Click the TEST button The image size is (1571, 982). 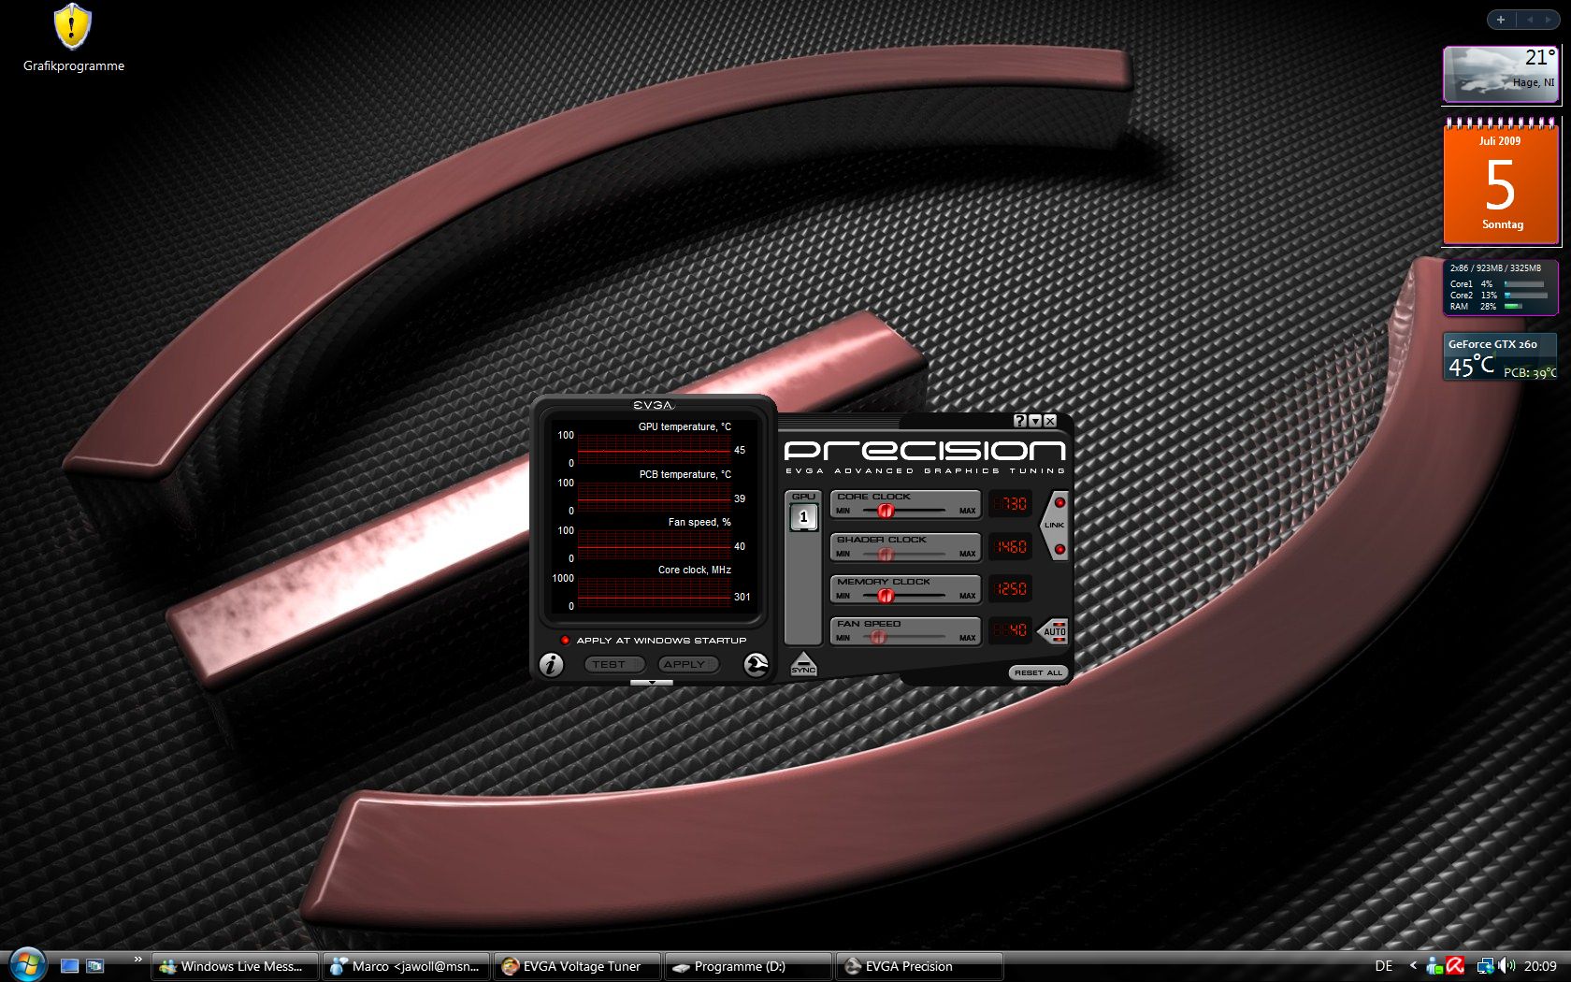614,664
